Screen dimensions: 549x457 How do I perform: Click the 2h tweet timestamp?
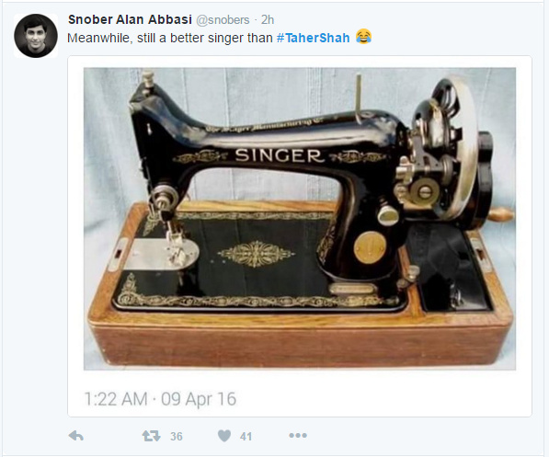(268, 20)
